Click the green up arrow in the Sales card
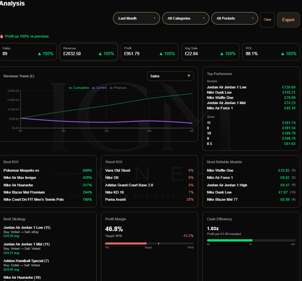 pyautogui.click(x=39, y=54)
